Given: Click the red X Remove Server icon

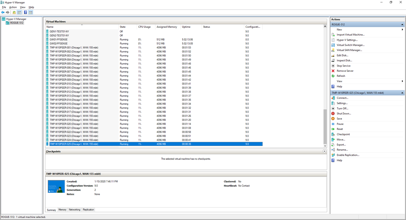Looking at the screenshot, I should 333,71.
